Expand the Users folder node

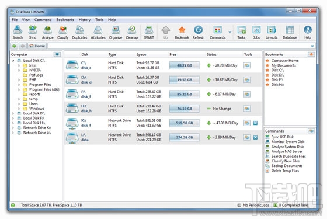[x=19, y=104]
